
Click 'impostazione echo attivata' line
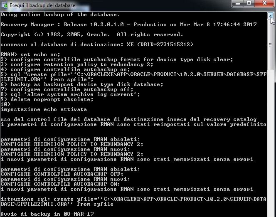44,109
